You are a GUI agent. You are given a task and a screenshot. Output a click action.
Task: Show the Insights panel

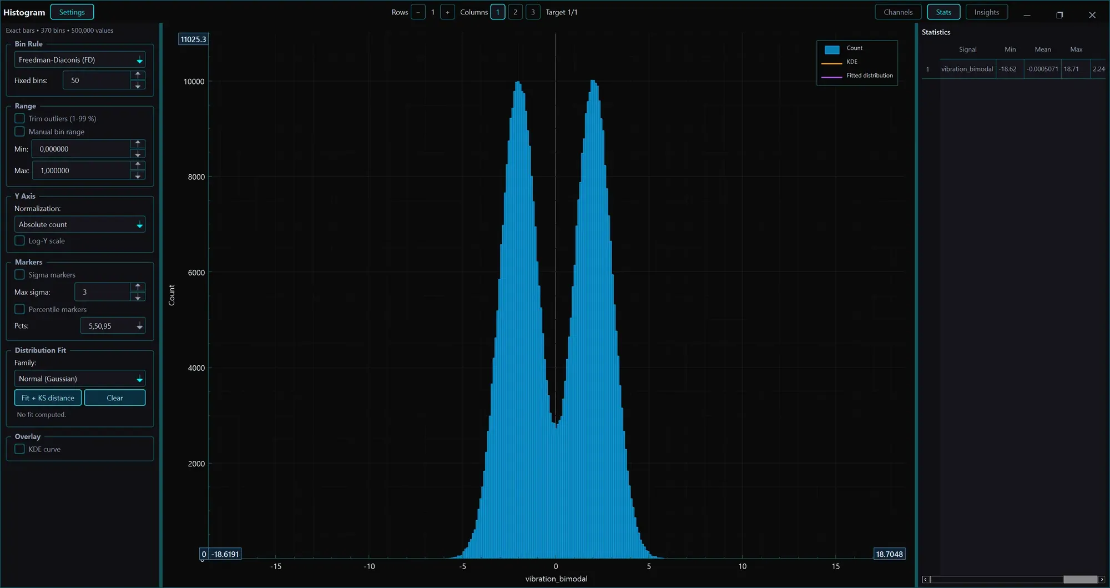pyautogui.click(x=987, y=12)
